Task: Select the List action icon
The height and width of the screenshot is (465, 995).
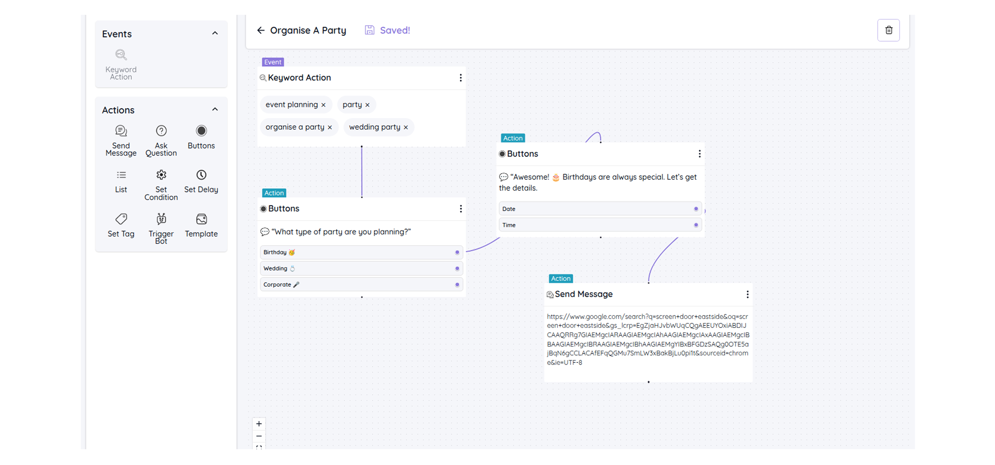Action: pyautogui.click(x=121, y=175)
